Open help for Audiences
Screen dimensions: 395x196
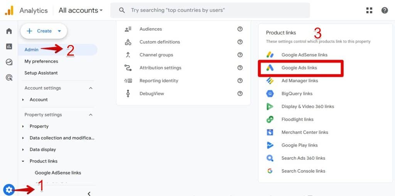coord(240,29)
